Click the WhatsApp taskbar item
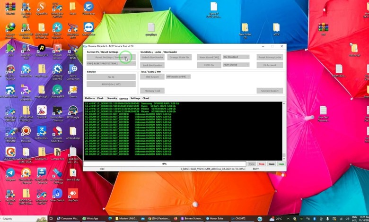The width and height of the screenshot is (369, 222). coord(90,219)
